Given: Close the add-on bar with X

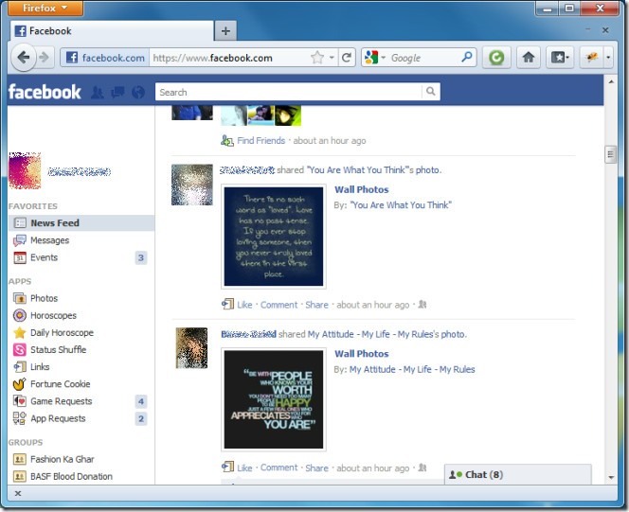Looking at the screenshot, I should click(18, 493).
